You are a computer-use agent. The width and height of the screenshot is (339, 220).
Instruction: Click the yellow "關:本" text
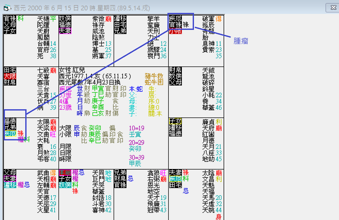155,114
